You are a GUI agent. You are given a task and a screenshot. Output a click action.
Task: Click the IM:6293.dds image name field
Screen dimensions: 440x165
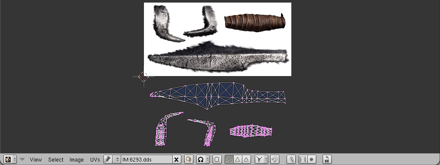[x=146, y=159]
